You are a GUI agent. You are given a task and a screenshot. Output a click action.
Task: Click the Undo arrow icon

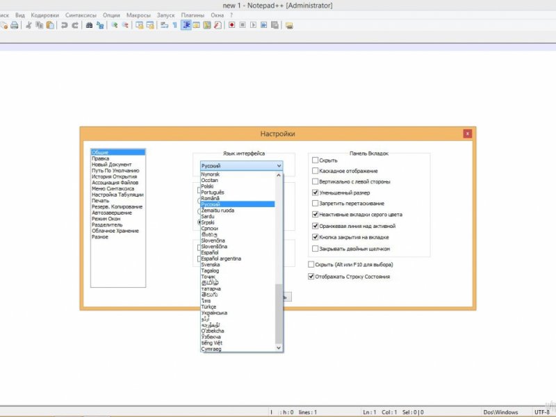point(64,25)
